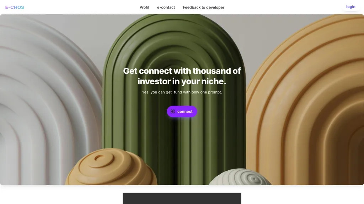Open the e-contact navigation item
Image resolution: width=364 pixels, height=204 pixels.
[x=166, y=7]
